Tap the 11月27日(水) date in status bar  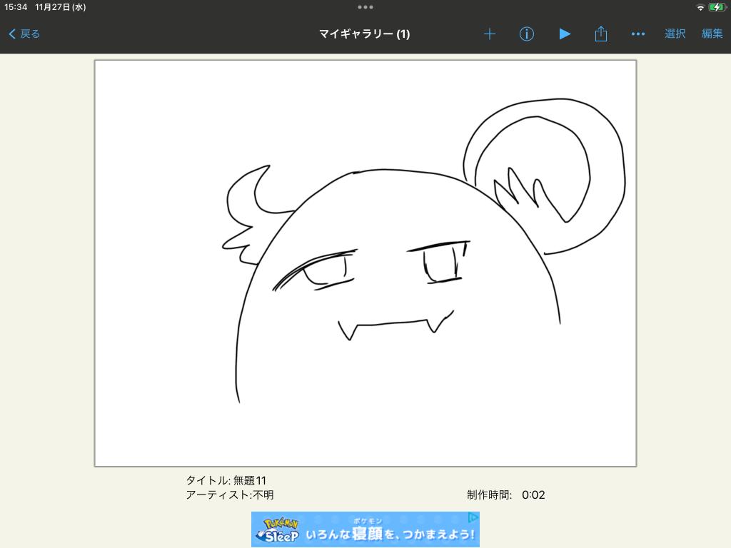click(61, 7)
